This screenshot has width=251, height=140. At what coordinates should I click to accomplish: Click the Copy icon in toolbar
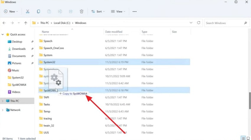click(x=38, y=12)
